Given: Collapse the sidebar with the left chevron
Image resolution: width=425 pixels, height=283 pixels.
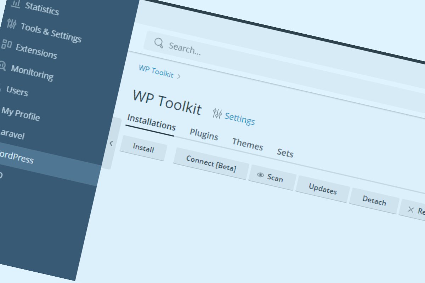Looking at the screenshot, I should (x=112, y=143).
